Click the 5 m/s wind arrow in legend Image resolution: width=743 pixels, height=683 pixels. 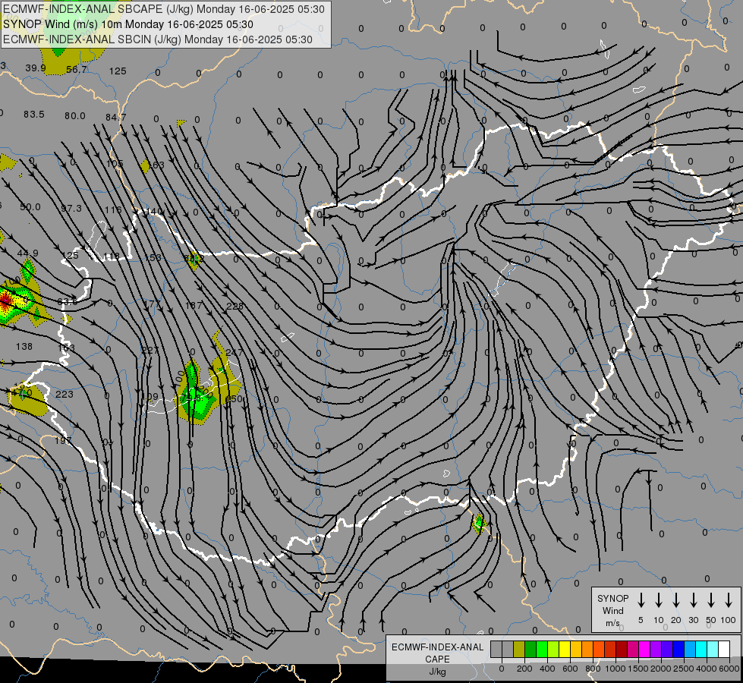[x=641, y=600]
